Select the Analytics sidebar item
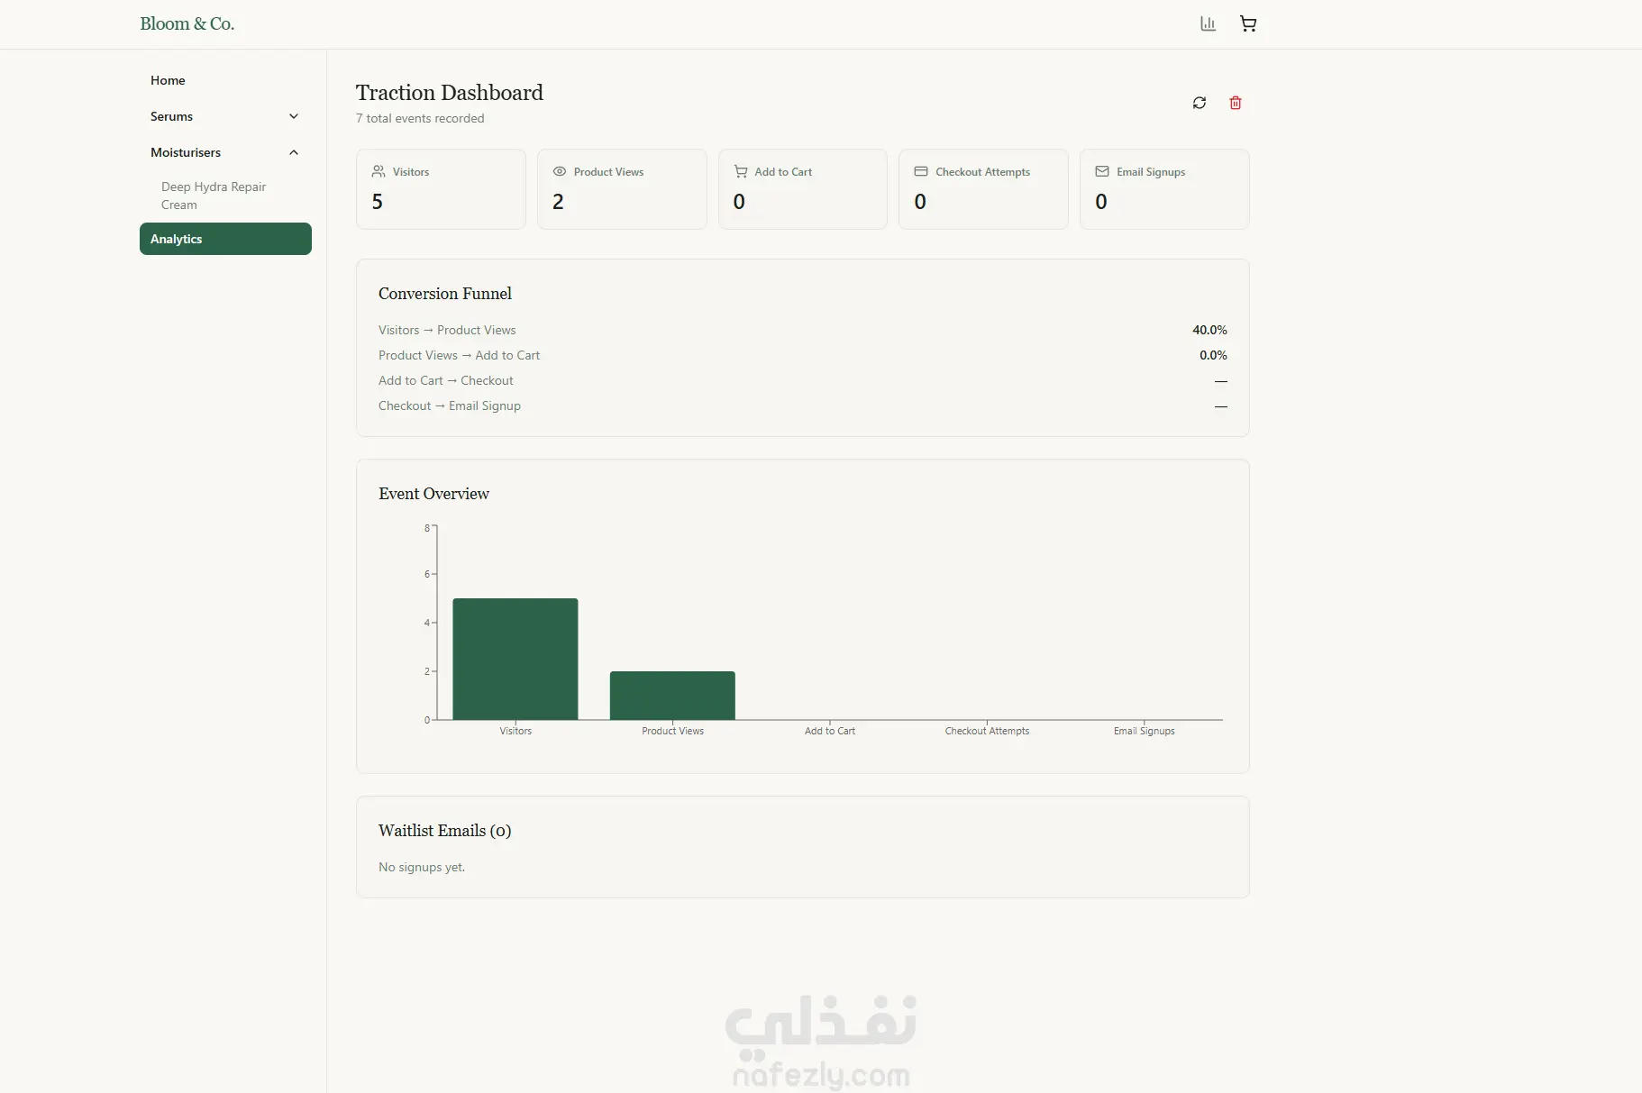Image resolution: width=1642 pixels, height=1093 pixels. pos(225,239)
